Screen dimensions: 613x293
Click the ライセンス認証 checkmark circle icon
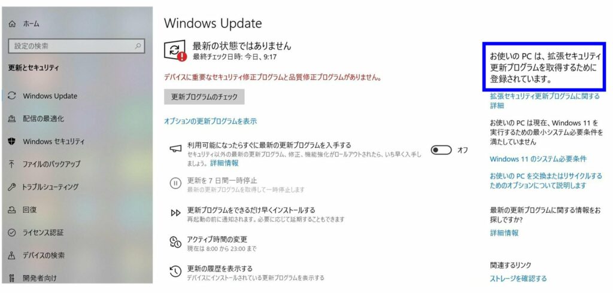(x=12, y=233)
